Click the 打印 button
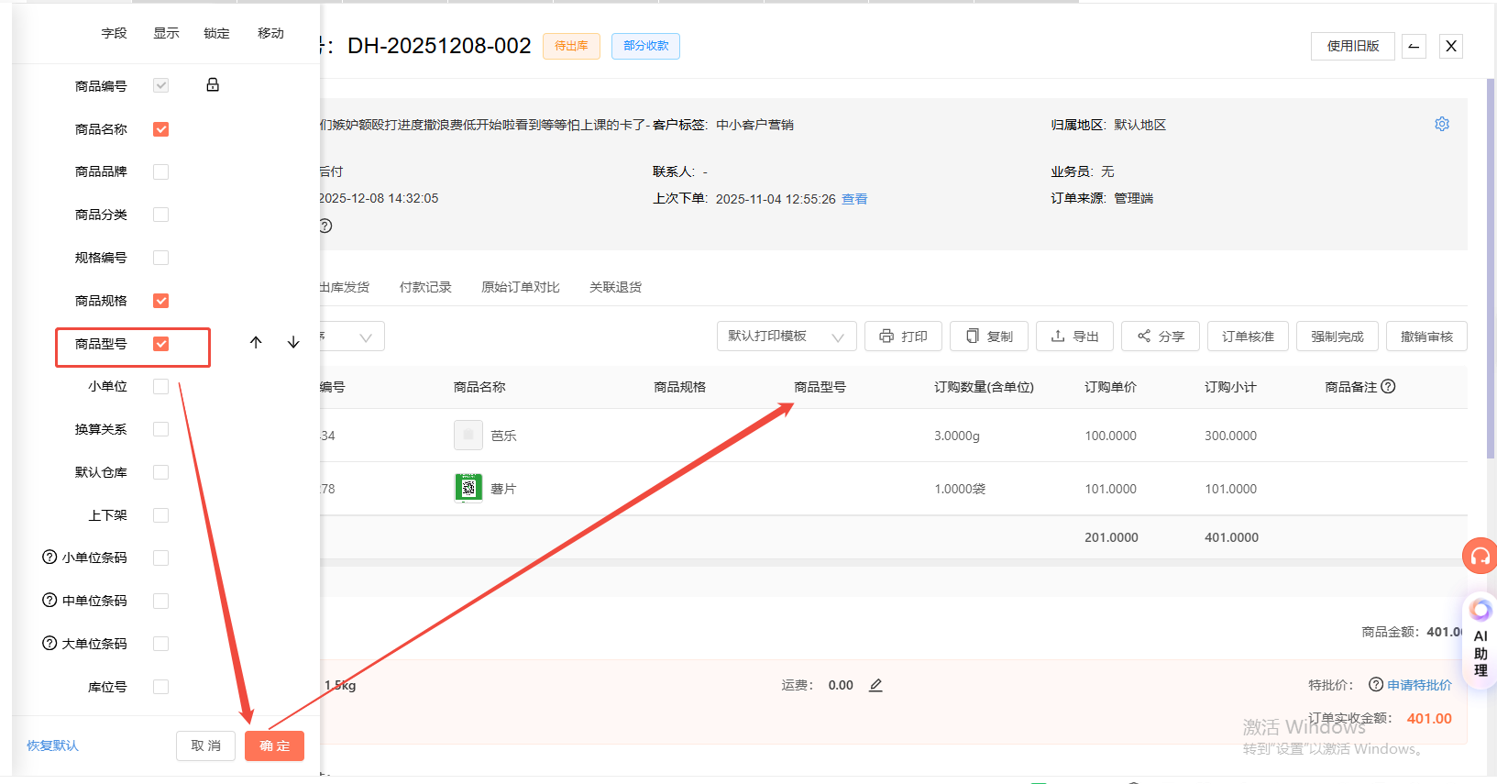The image size is (1497, 784). (903, 336)
